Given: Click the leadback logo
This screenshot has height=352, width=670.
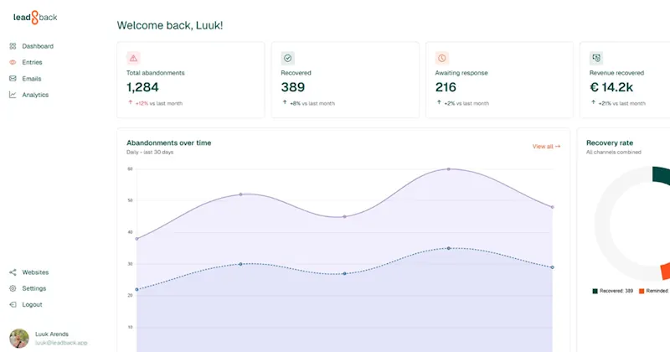Looking at the screenshot, I should tap(35, 17).
